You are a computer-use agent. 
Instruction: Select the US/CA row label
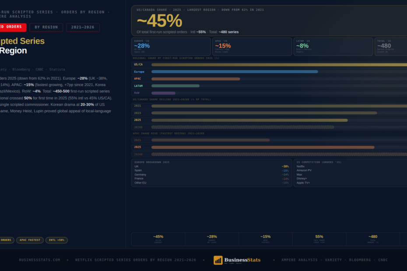[x=138, y=65]
